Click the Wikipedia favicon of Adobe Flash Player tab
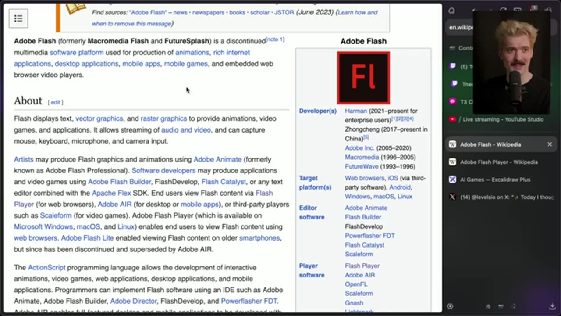The image size is (561, 316). point(453,162)
